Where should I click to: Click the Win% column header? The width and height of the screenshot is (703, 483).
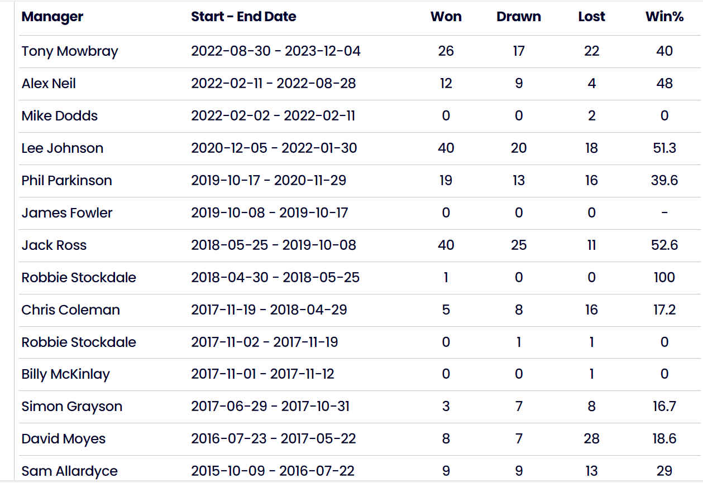(x=664, y=17)
